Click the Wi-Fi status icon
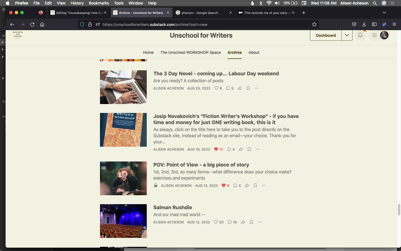 tap(269, 3)
